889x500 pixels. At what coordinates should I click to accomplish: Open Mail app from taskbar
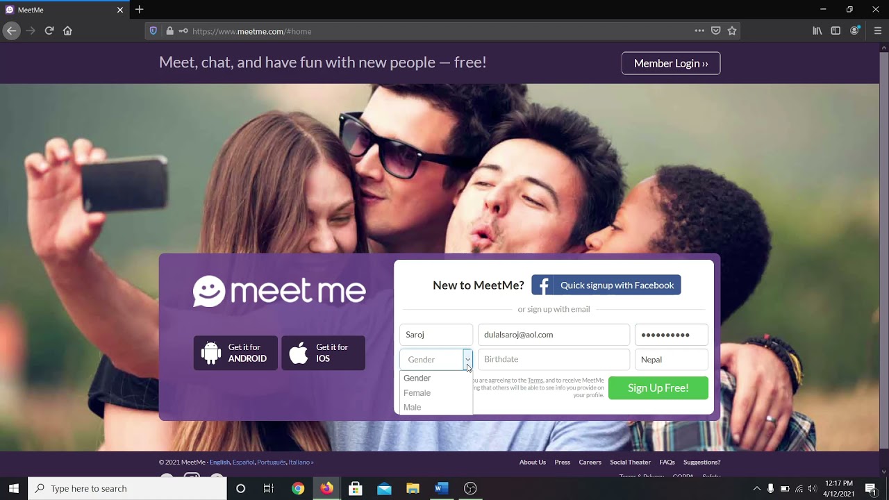click(384, 488)
